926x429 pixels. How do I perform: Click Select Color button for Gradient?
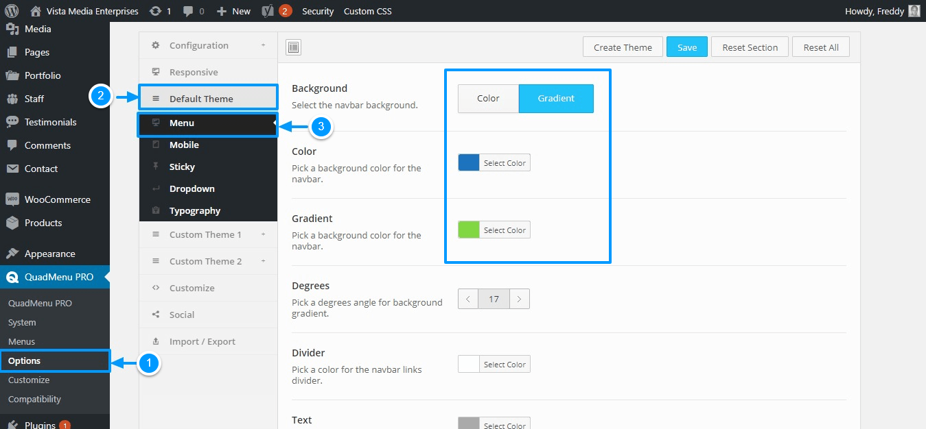point(505,230)
